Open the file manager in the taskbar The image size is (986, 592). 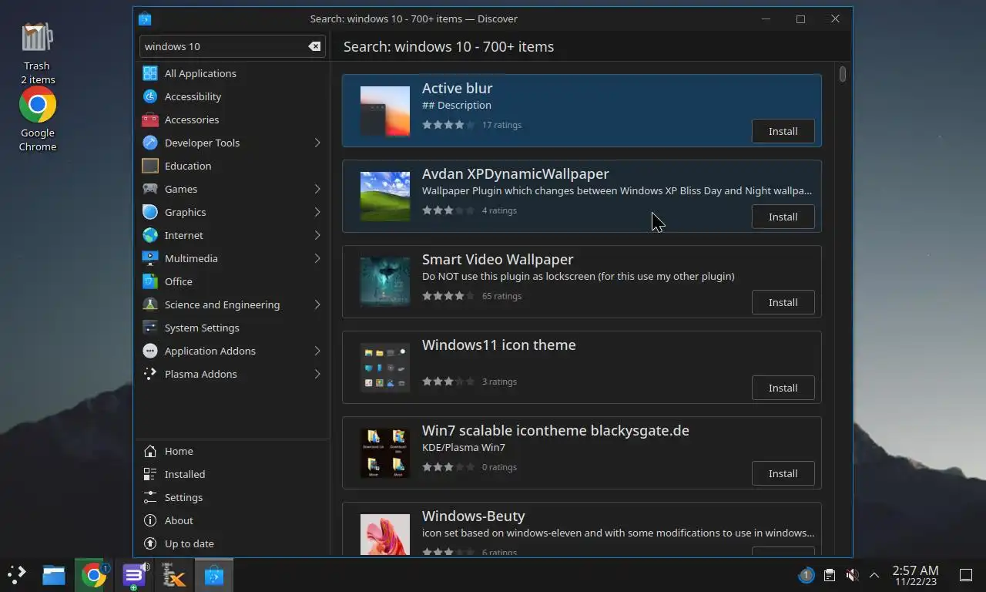(53, 575)
